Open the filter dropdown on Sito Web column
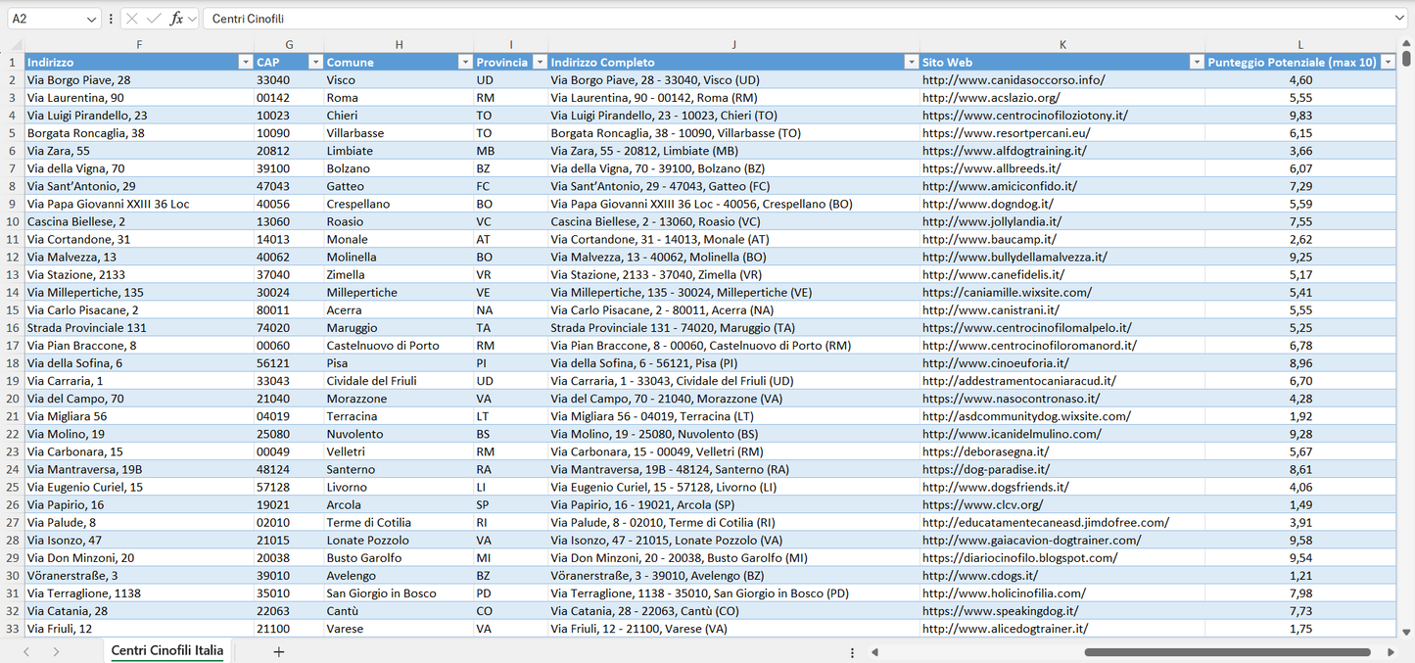 pyautogui.click(x=1197, y=61)
